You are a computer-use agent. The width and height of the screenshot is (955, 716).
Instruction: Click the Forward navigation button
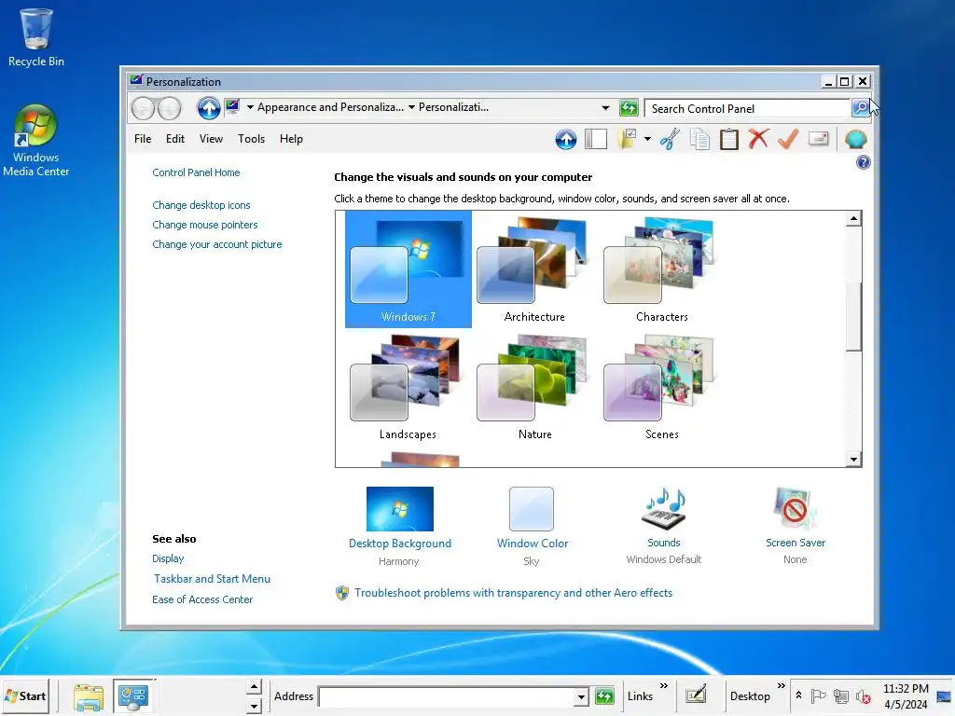170,109
